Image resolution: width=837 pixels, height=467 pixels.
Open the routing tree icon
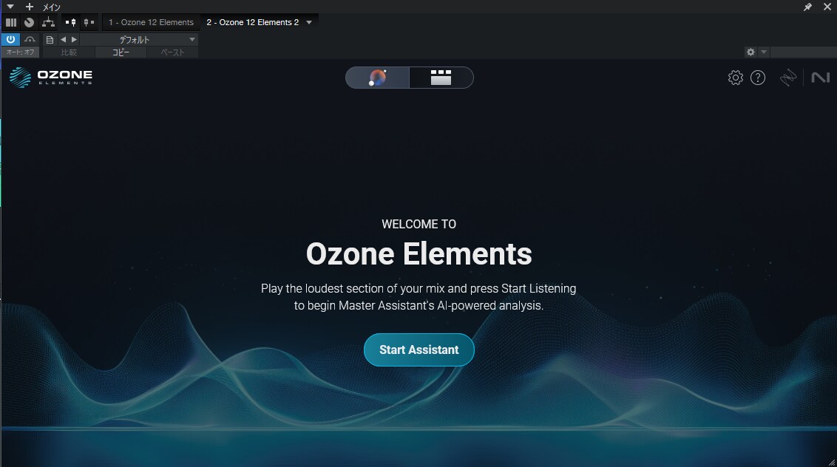[x=49, y=22]
